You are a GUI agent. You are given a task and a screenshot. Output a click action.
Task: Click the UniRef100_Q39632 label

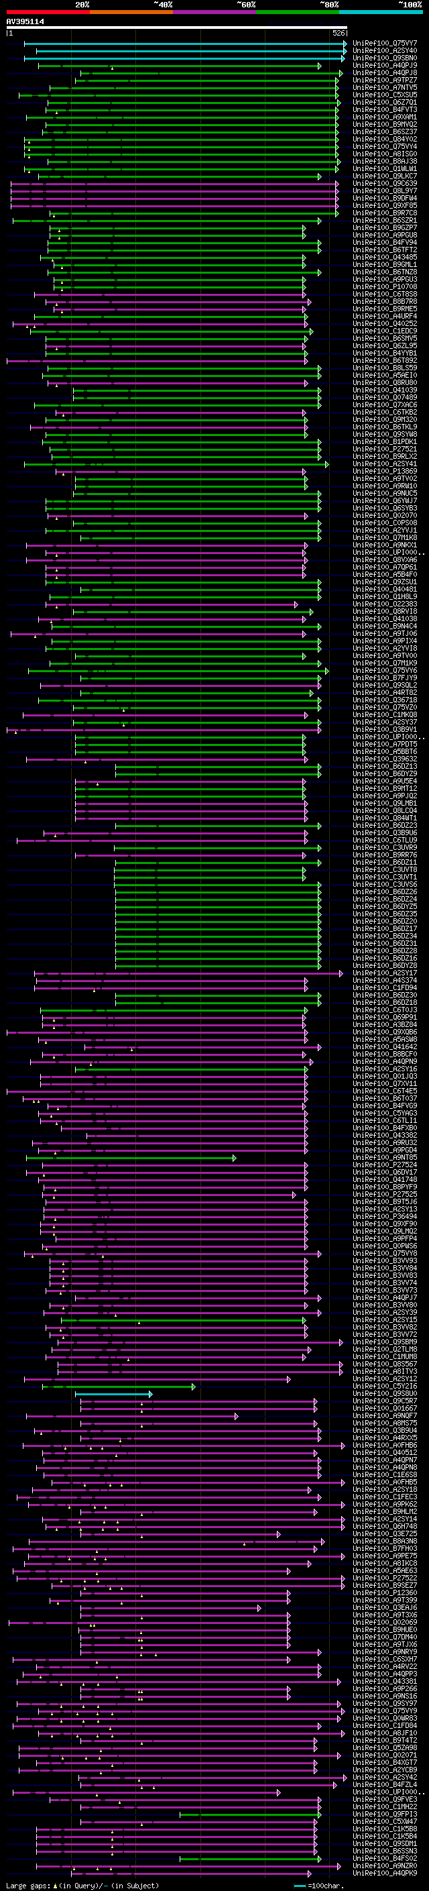click(x=385, y=759)
